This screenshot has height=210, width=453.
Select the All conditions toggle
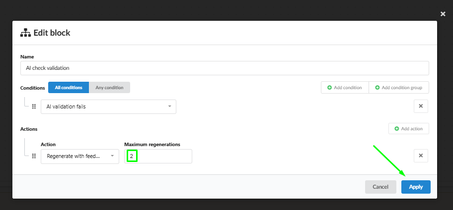click(x=69, y=88)
